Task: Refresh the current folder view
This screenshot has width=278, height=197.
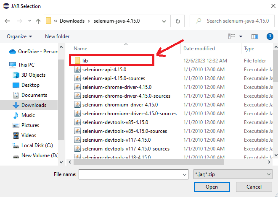Action: point(178,21)
